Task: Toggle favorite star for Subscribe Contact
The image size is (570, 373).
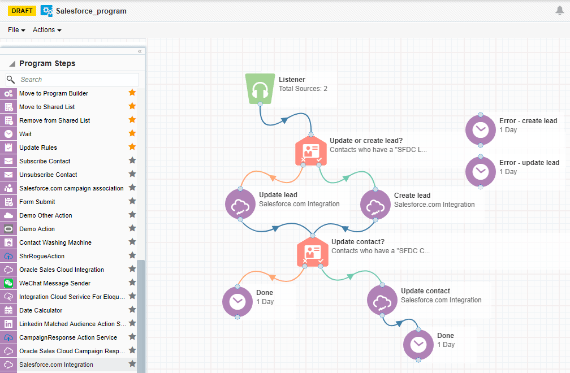Action: tap(132, 161)
